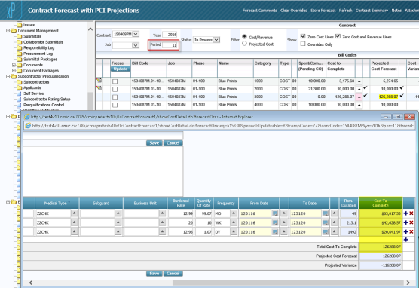Open Self Service page

coord(30,93)
